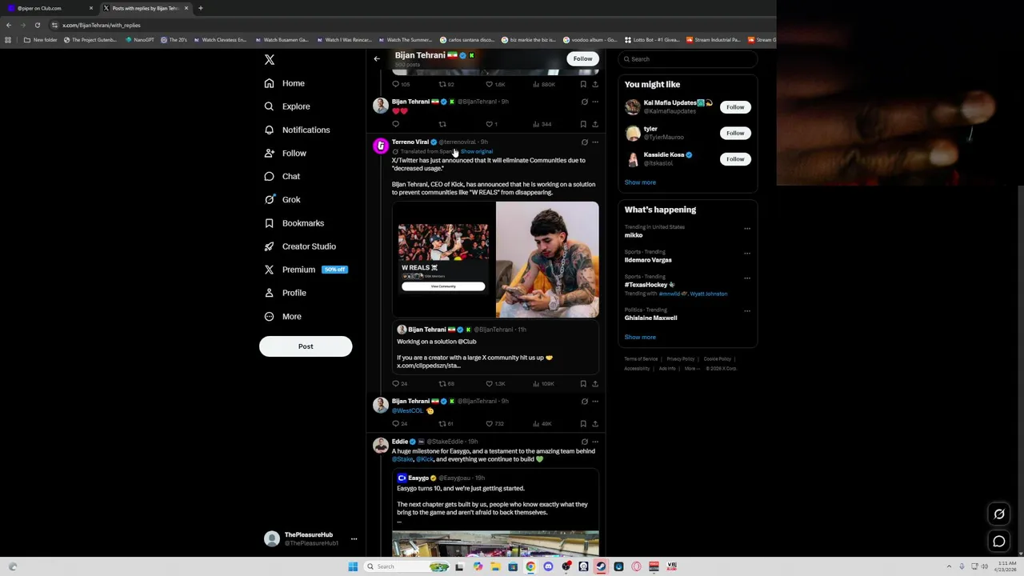The height and width of the screenshot is (576, 1024).
Task: View analytics of the post with 109K views
Action: tap(543, 384)
